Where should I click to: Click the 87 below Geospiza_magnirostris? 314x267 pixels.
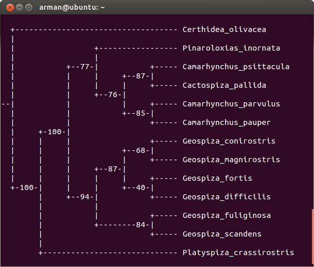113,169
